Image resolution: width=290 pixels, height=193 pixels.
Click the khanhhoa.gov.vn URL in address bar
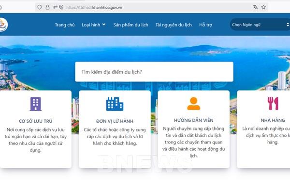click(94, 8)
